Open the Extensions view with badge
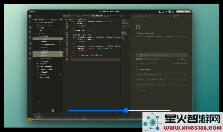The height and width of the screenshot is (132, 223). [30, 43]
